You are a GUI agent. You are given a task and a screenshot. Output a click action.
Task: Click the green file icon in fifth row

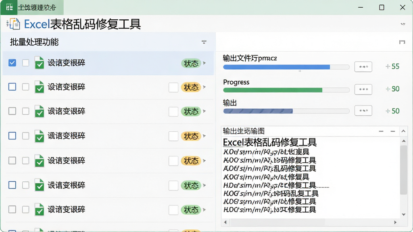point(39,161)
